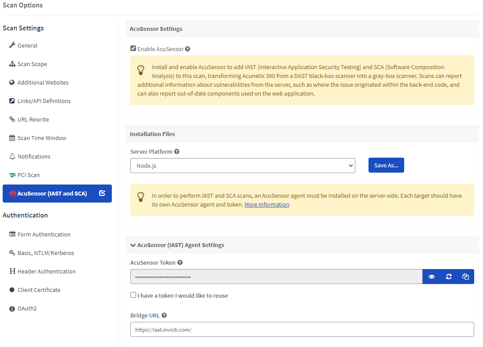Open Scan Time Window settings
This screenshot has width=483, height=347.
click(42, 138)
